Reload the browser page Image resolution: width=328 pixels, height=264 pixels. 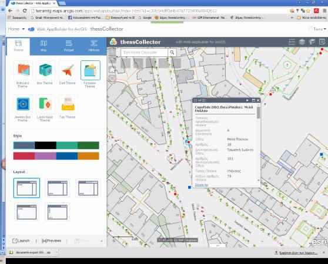coord(25,11)
